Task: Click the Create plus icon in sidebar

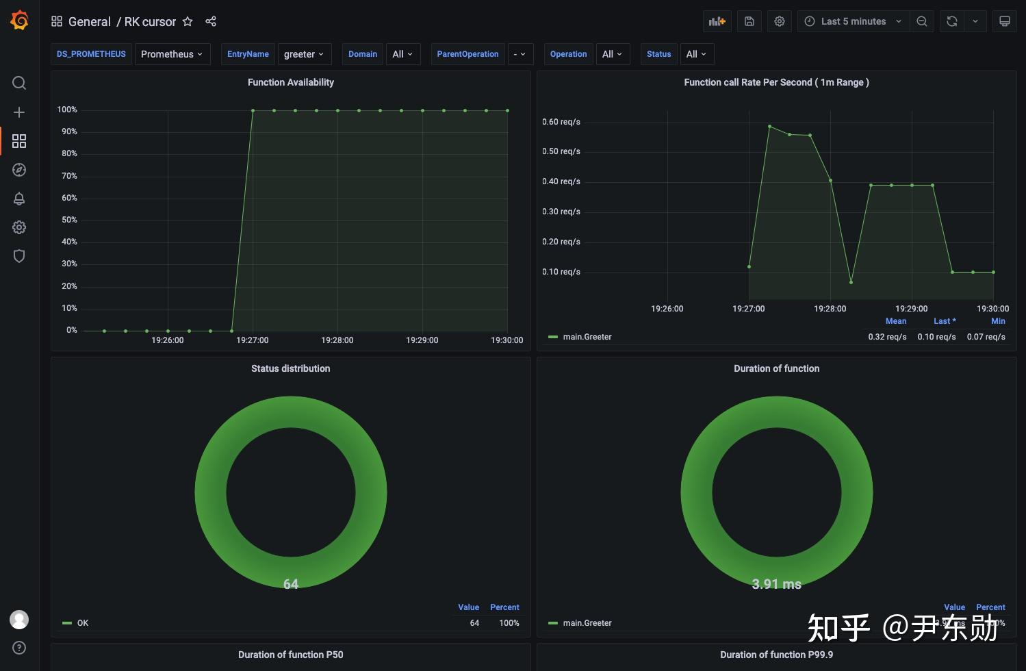Action: pos(19,112)
